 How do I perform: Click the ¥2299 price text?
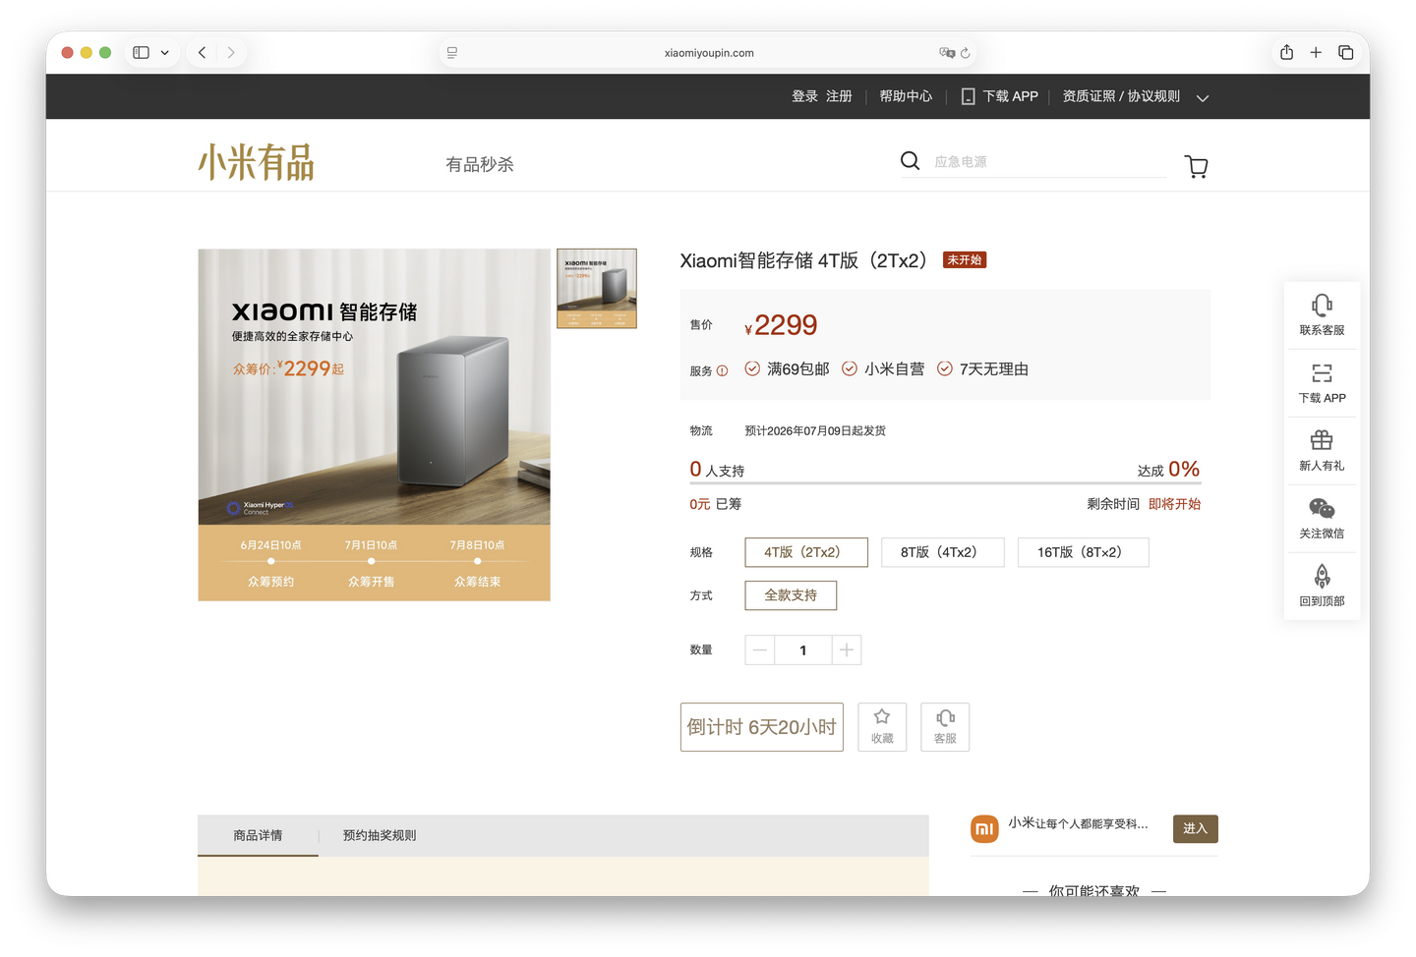pyautogui.click(x=781, y=325)
